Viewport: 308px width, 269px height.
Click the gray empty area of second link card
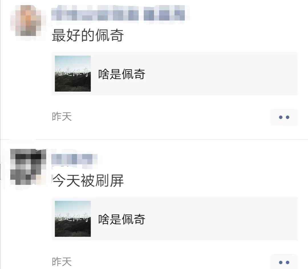pyautogui.click(x=220, y=219)
